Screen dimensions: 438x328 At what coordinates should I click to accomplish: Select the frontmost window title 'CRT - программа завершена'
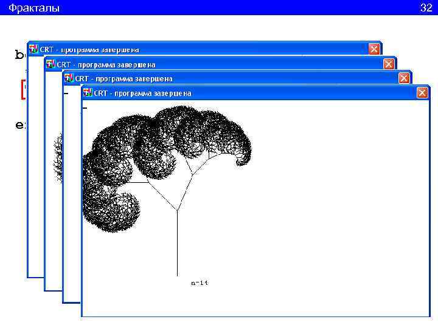coord(142,94)
